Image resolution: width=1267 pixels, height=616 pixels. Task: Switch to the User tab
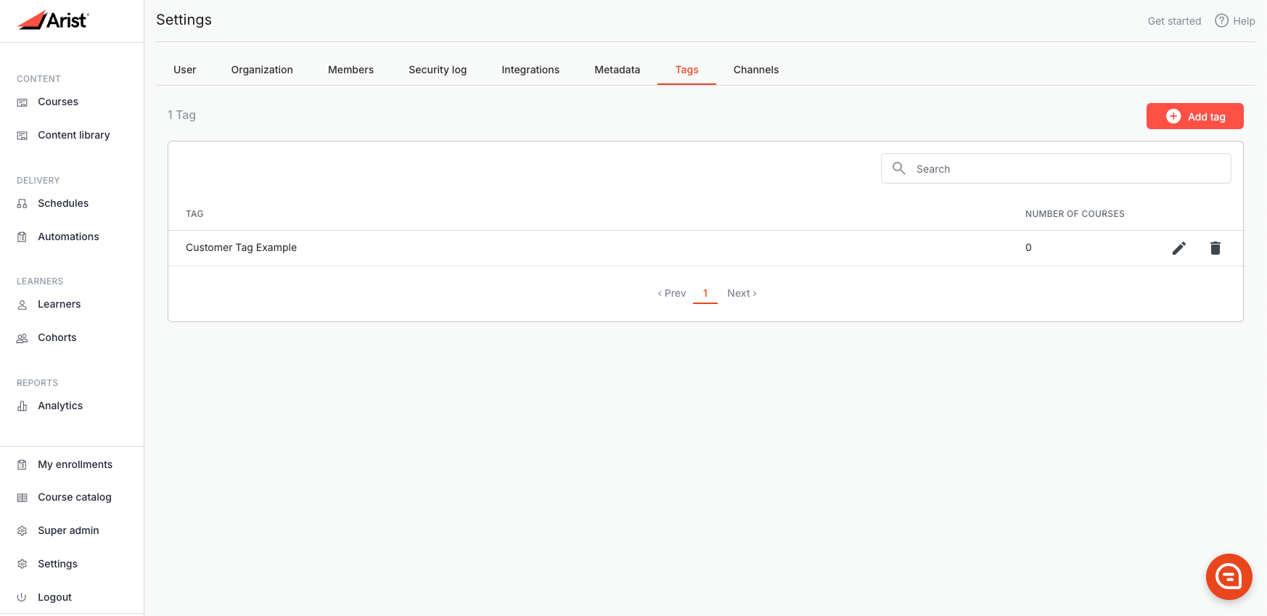[x=185, y=70]
